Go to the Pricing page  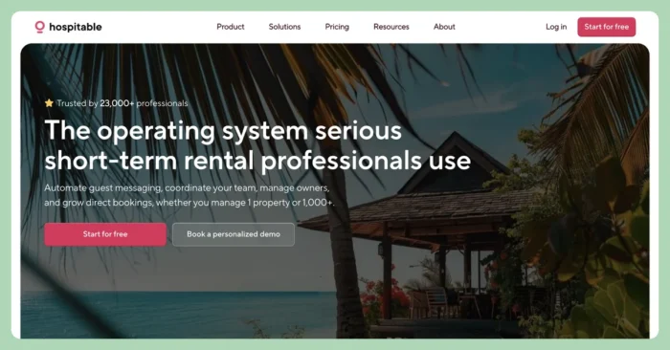(337, 27)
